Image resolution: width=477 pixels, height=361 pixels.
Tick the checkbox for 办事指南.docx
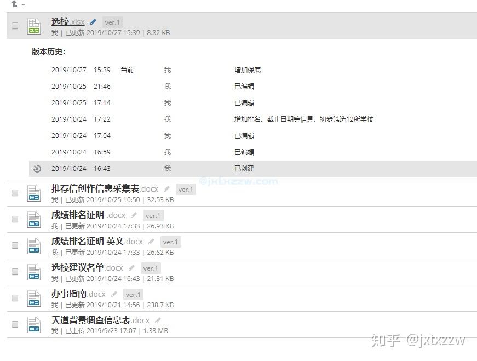pos(15,298)
